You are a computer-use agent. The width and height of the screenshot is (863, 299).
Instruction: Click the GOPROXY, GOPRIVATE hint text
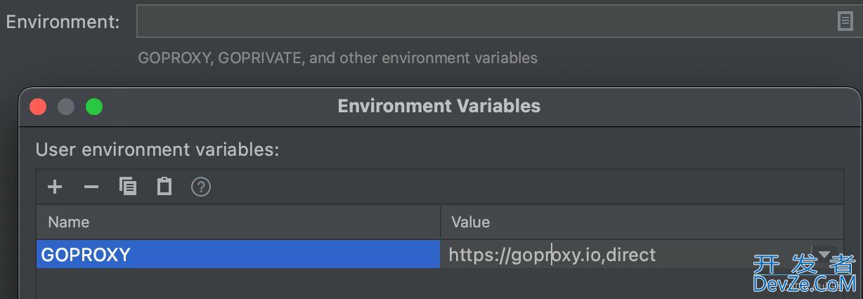coord(338,58)
